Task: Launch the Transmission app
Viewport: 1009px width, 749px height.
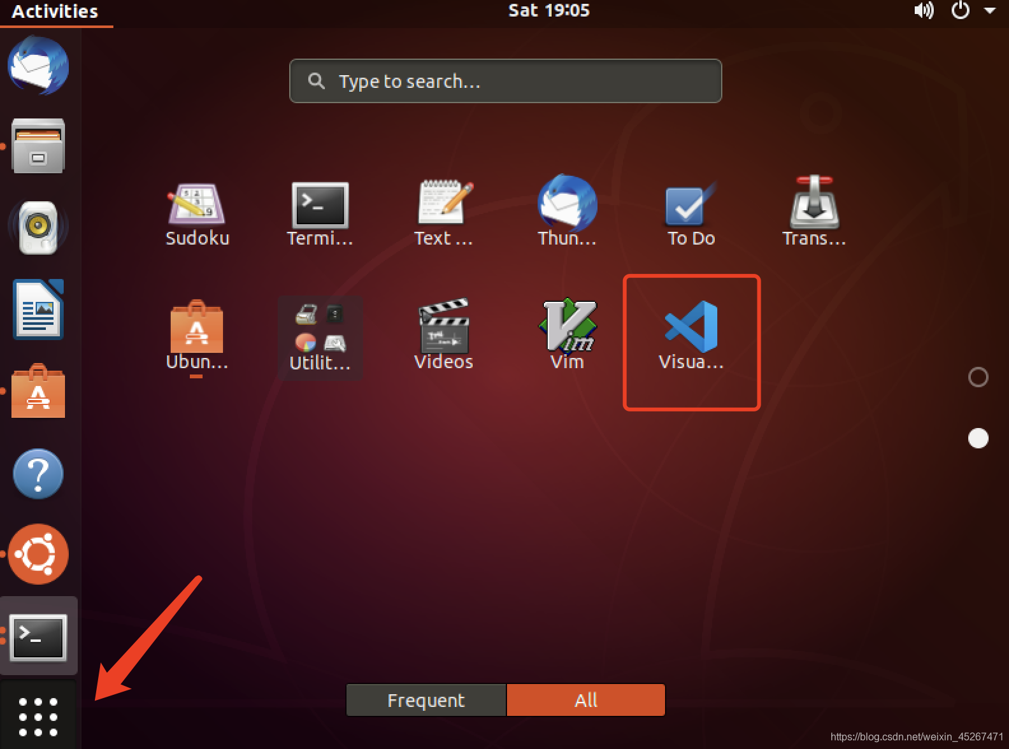Action: coord(814,212)
